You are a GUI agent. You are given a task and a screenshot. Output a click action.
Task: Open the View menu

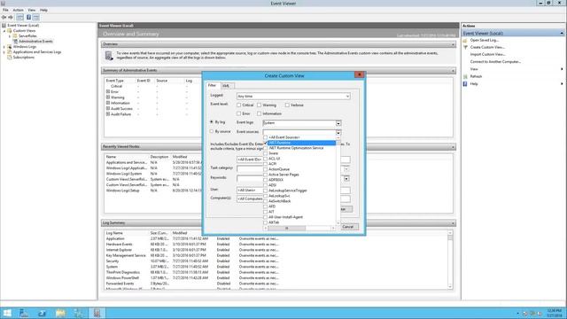pos(32,10)
